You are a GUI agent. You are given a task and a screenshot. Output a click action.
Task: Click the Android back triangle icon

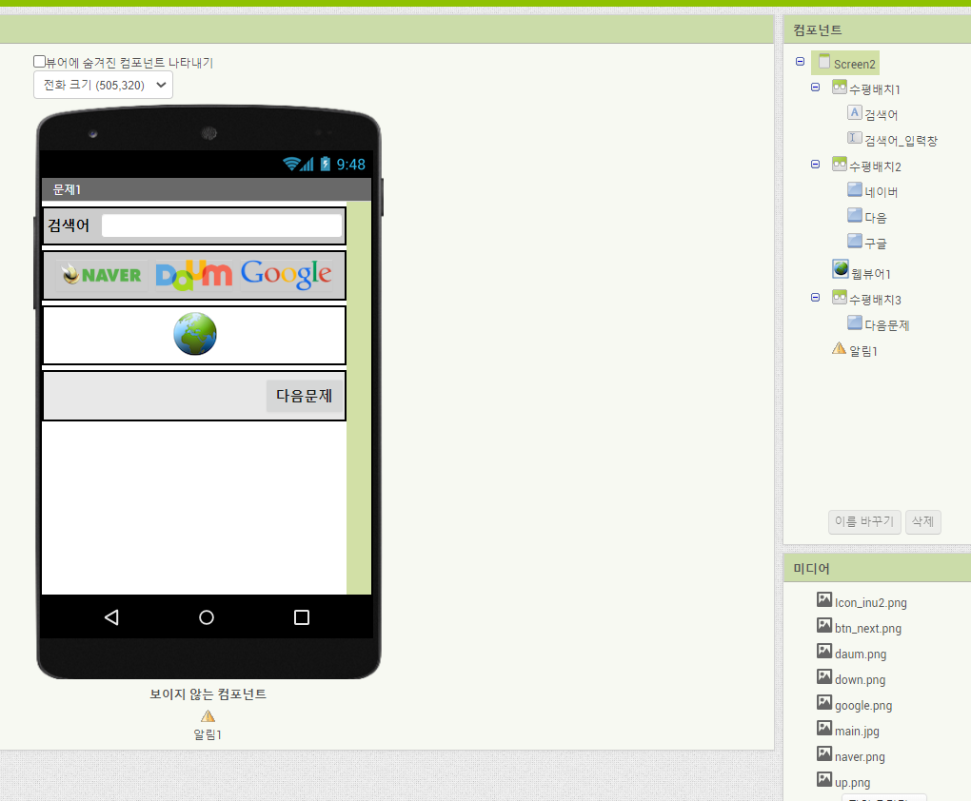coord(111,617)
